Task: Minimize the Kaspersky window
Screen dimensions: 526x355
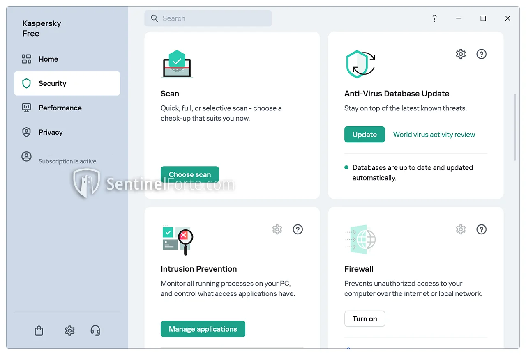Action: tap(459, 18)
